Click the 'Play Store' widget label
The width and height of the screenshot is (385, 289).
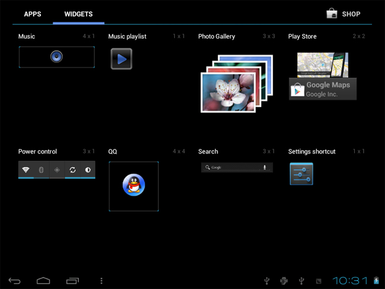coord(302,37)
